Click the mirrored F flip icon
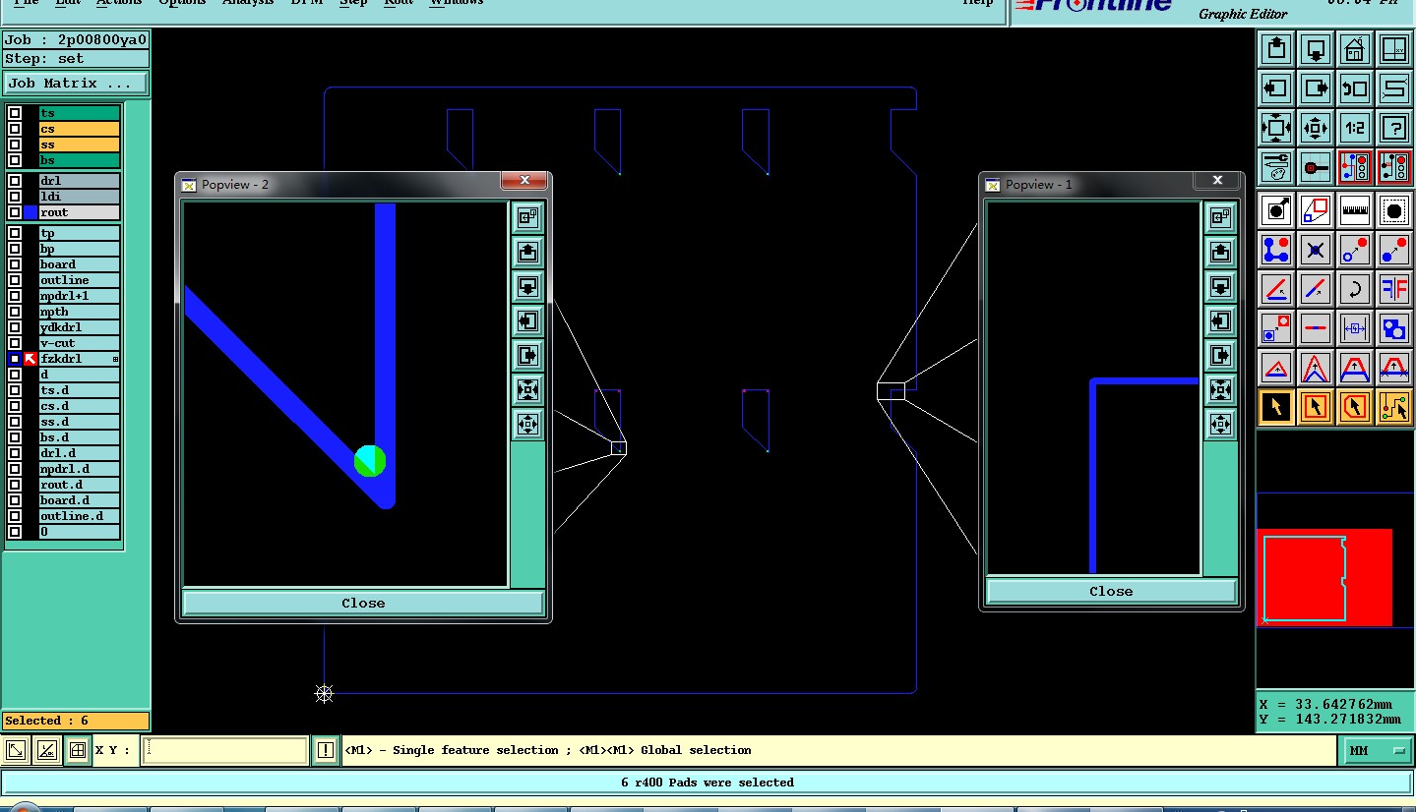 1394,288
